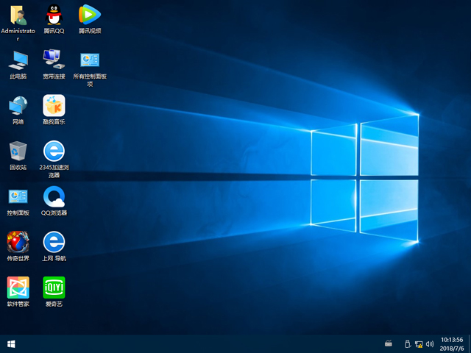Select the 酷我音乐 music app icon
471x353 pixels.
[54, 105]
